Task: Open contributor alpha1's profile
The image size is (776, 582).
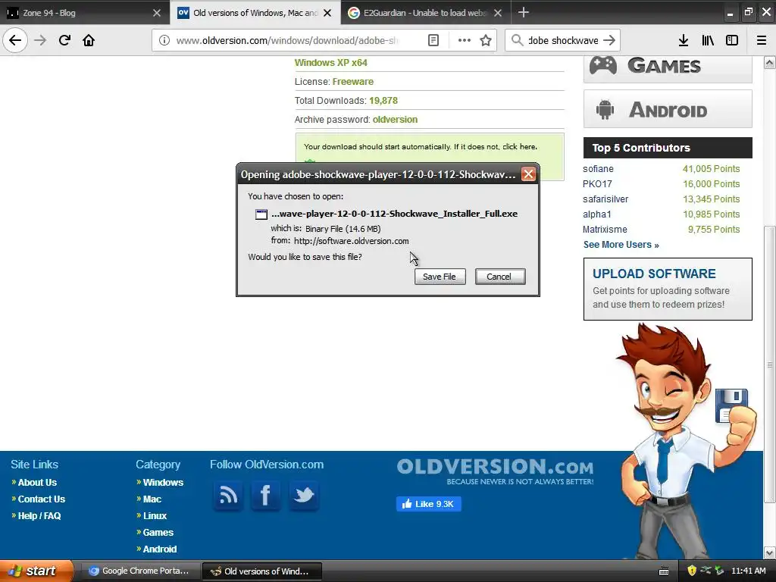Action: tap(597, 214)
